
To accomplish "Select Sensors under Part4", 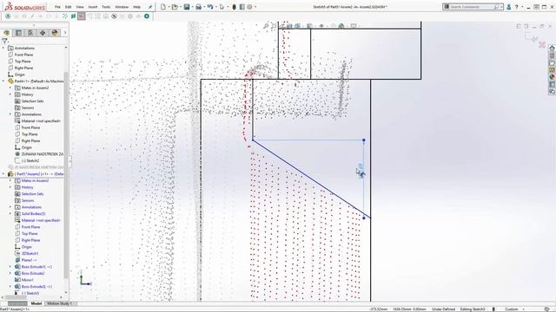I will 28,107.
